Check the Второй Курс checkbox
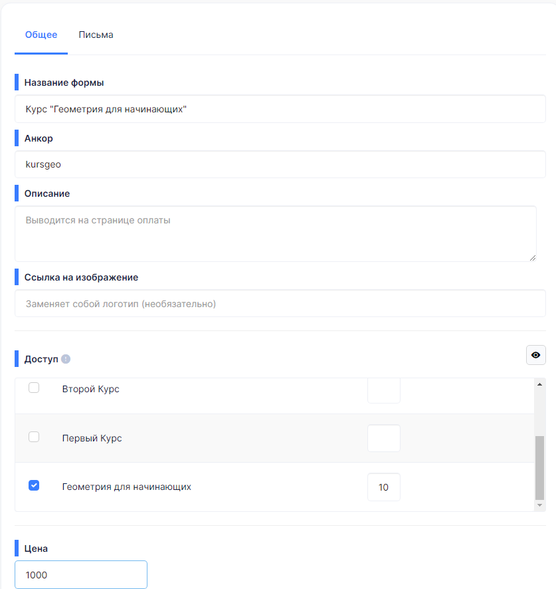The width and height of the screenshot is (556, 589). pyautogui.click(x=34, y=388)
